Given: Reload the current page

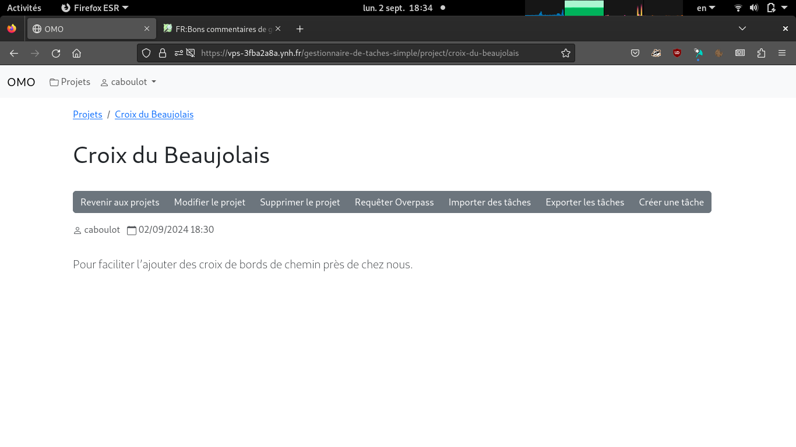Looking at the screenshot, I should (x=56, y=53).
